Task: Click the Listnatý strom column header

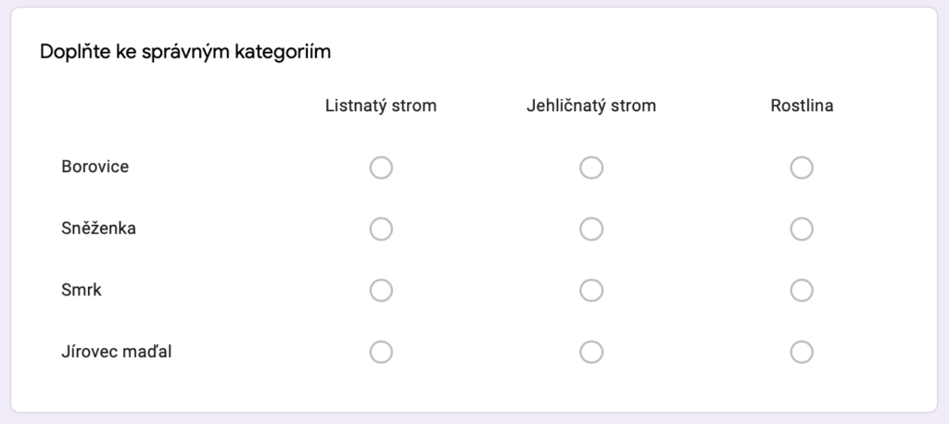Action: click(x=381, y=106)
